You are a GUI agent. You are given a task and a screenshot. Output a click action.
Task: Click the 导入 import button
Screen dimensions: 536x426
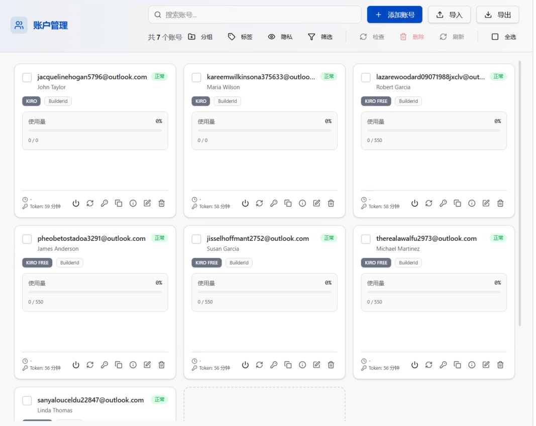[x=449, y=15]
